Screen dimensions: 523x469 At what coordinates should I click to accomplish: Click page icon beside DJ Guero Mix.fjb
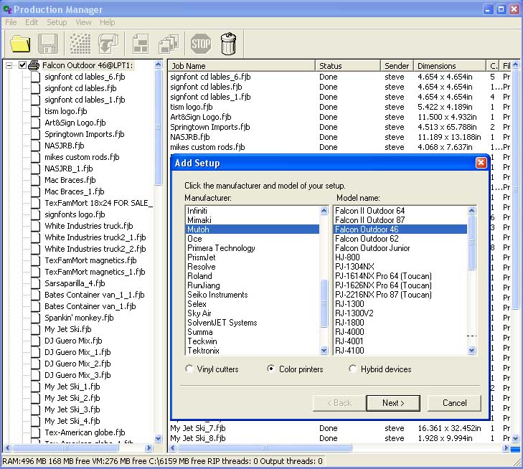click(x=35, y=341)
